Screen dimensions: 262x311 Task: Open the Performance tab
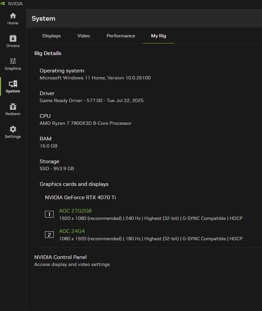[x=121, y=36]
